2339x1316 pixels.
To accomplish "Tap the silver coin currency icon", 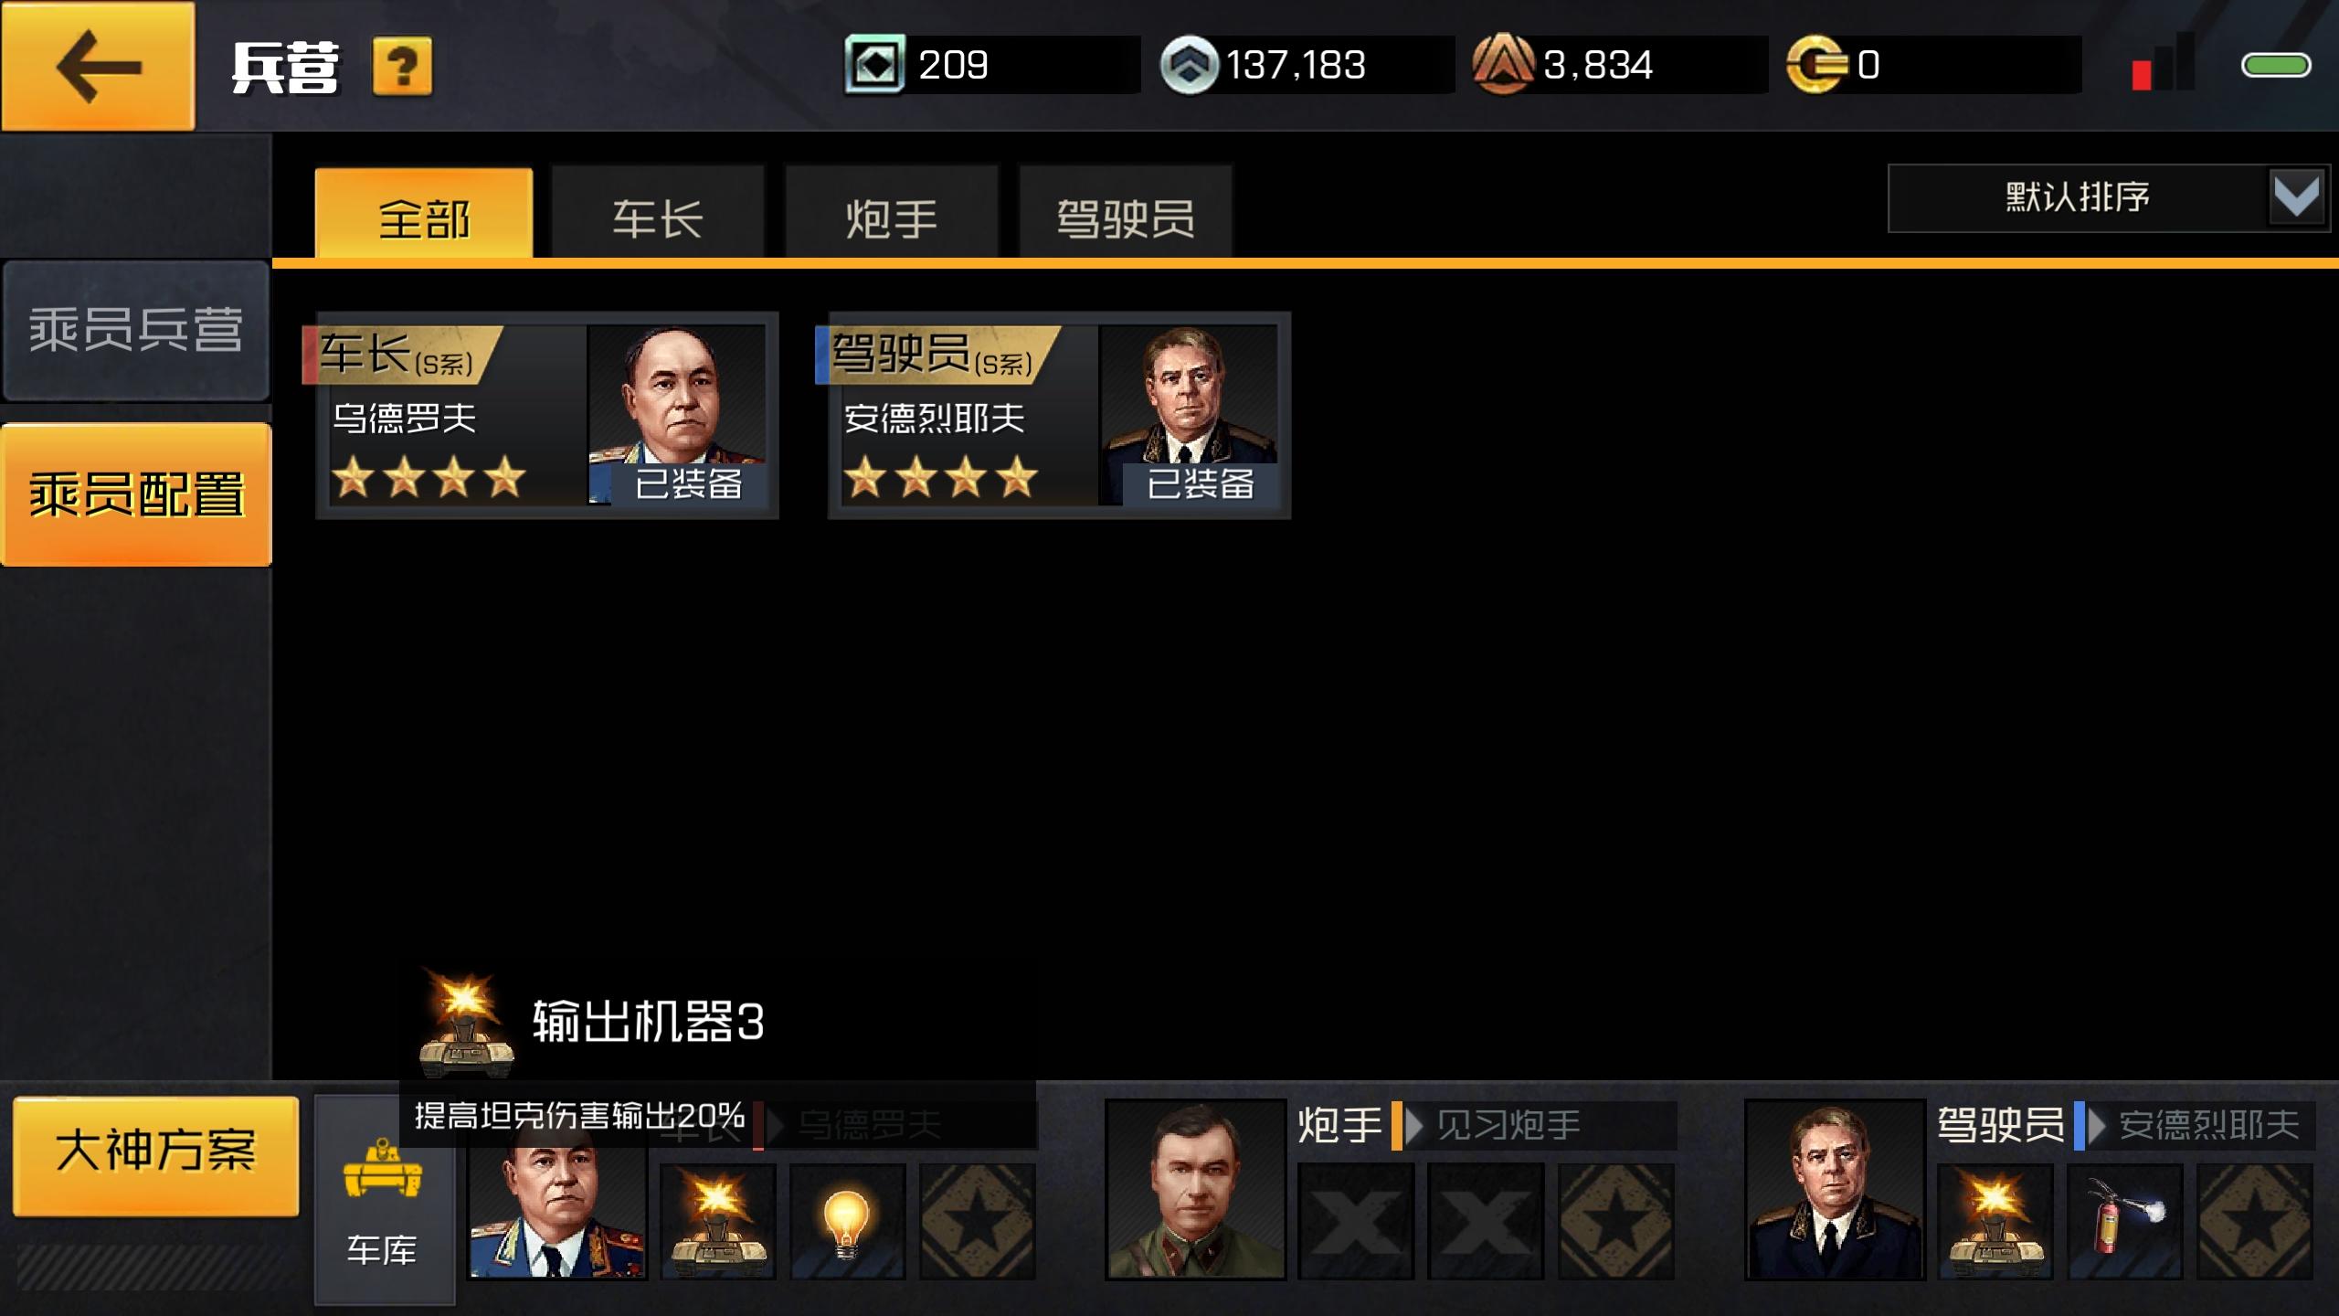I will click(x=1189, y=65).
